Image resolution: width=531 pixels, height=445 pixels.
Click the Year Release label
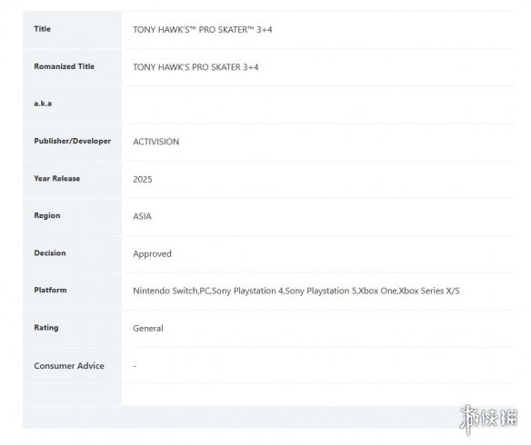click(57, 179)
